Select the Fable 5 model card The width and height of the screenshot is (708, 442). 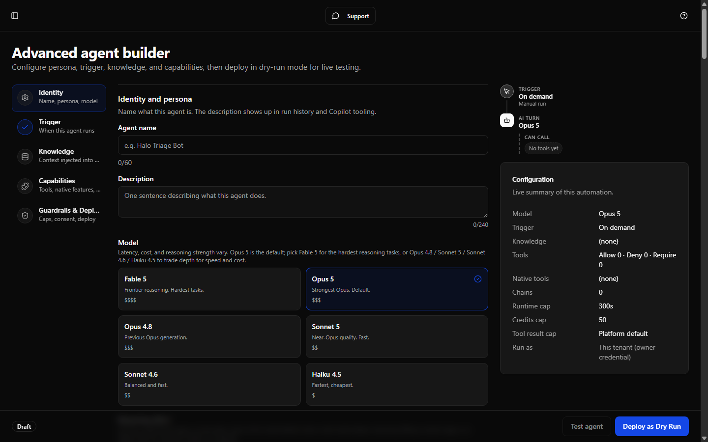tap(209, 289)
